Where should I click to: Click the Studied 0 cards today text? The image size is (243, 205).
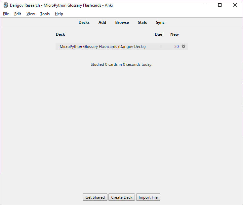[122, 64]
